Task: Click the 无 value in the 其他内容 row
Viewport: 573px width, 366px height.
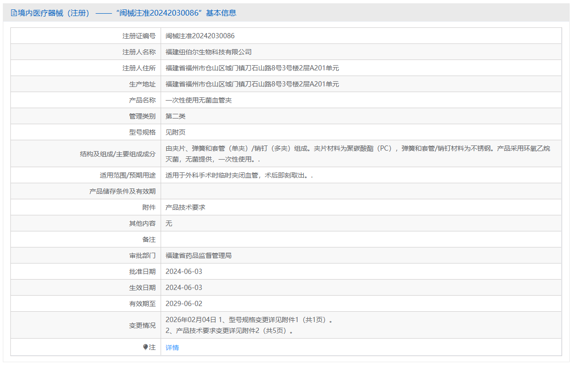Action: pos(169,223)
